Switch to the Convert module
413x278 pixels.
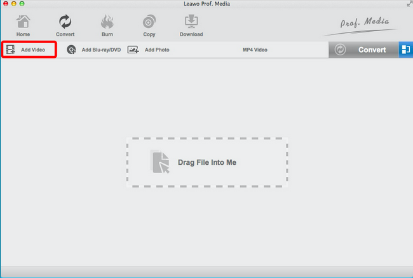(65, 25)
